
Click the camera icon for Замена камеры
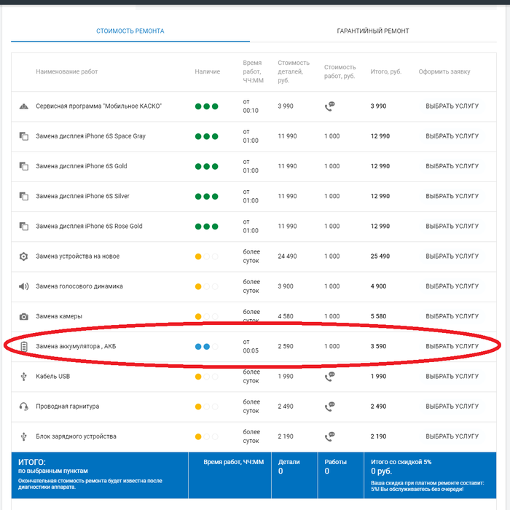(x=23, y=316)
